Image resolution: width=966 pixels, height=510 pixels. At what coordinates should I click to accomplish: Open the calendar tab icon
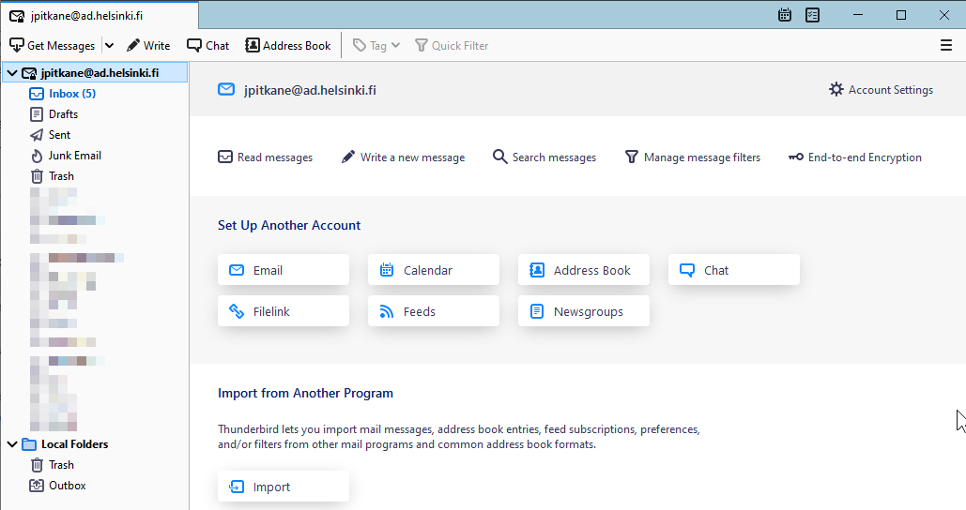784,15
